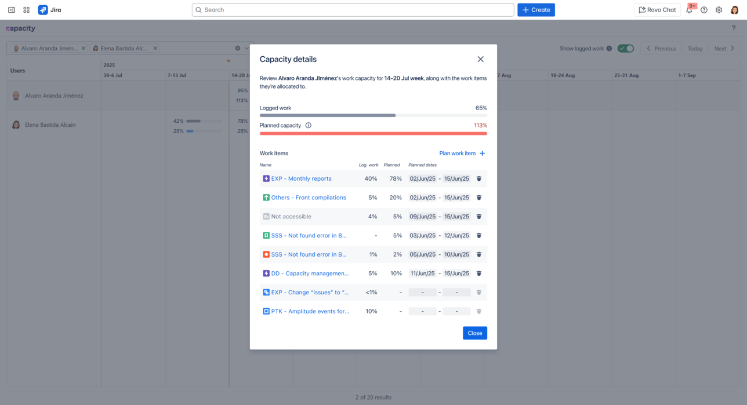This screenshot has height=405, width=747.
Task: Click the blue Close button
Action: click(x=475, y=333)
